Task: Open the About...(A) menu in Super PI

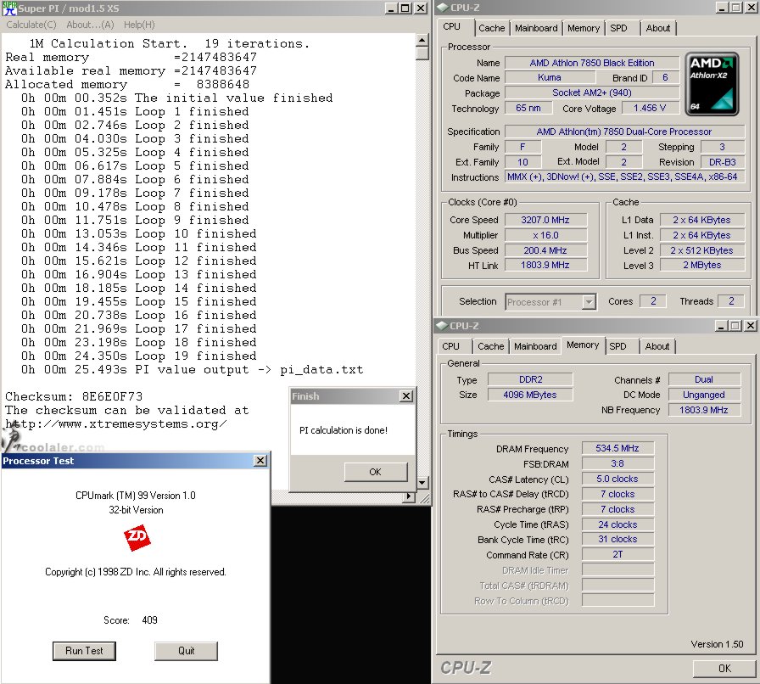Action: (x=91, y=25)
